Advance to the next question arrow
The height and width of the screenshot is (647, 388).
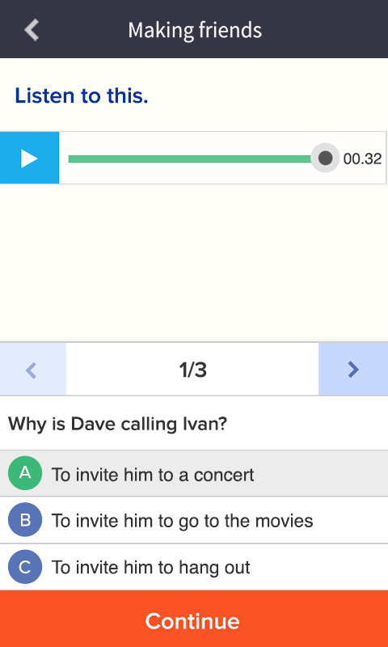tap(353, 370)
